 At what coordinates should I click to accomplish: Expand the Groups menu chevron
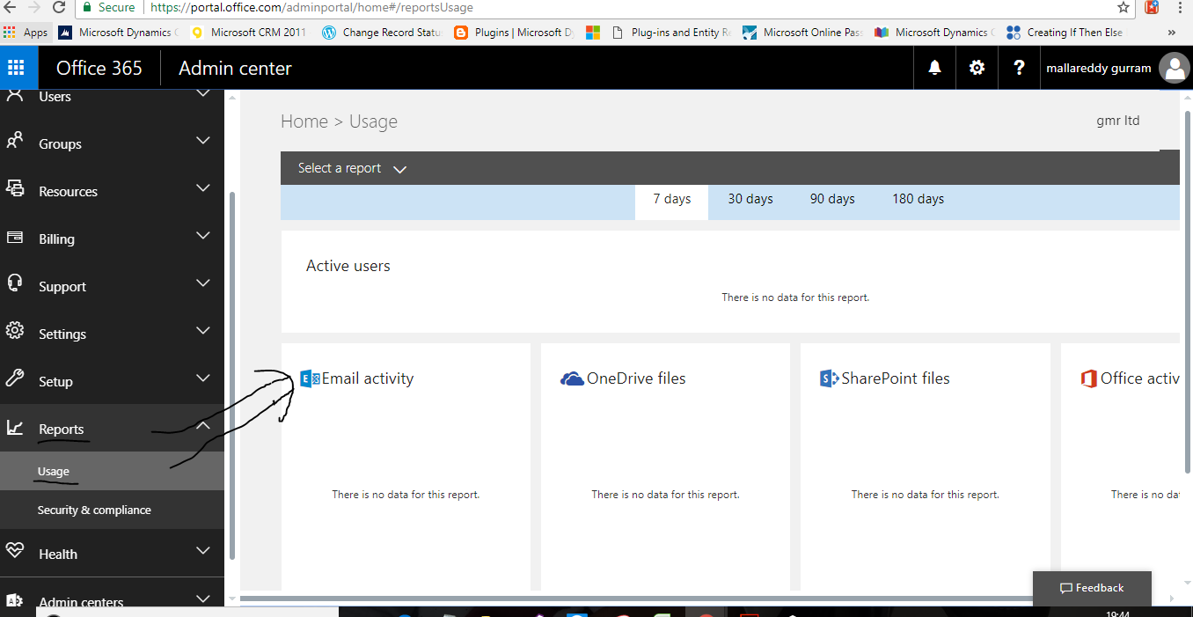(x=203, y=141)
